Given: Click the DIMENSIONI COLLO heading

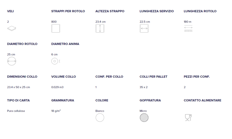Looking at the screenshot, I should click(x=22, y=77).
